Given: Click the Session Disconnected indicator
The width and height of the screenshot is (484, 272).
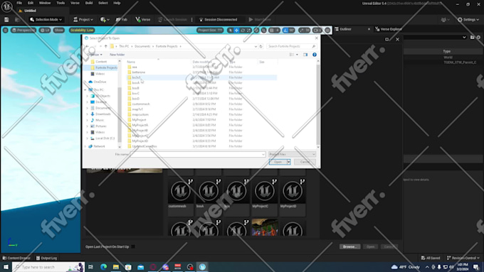Looking at the screenshot, I should (218, 19).
